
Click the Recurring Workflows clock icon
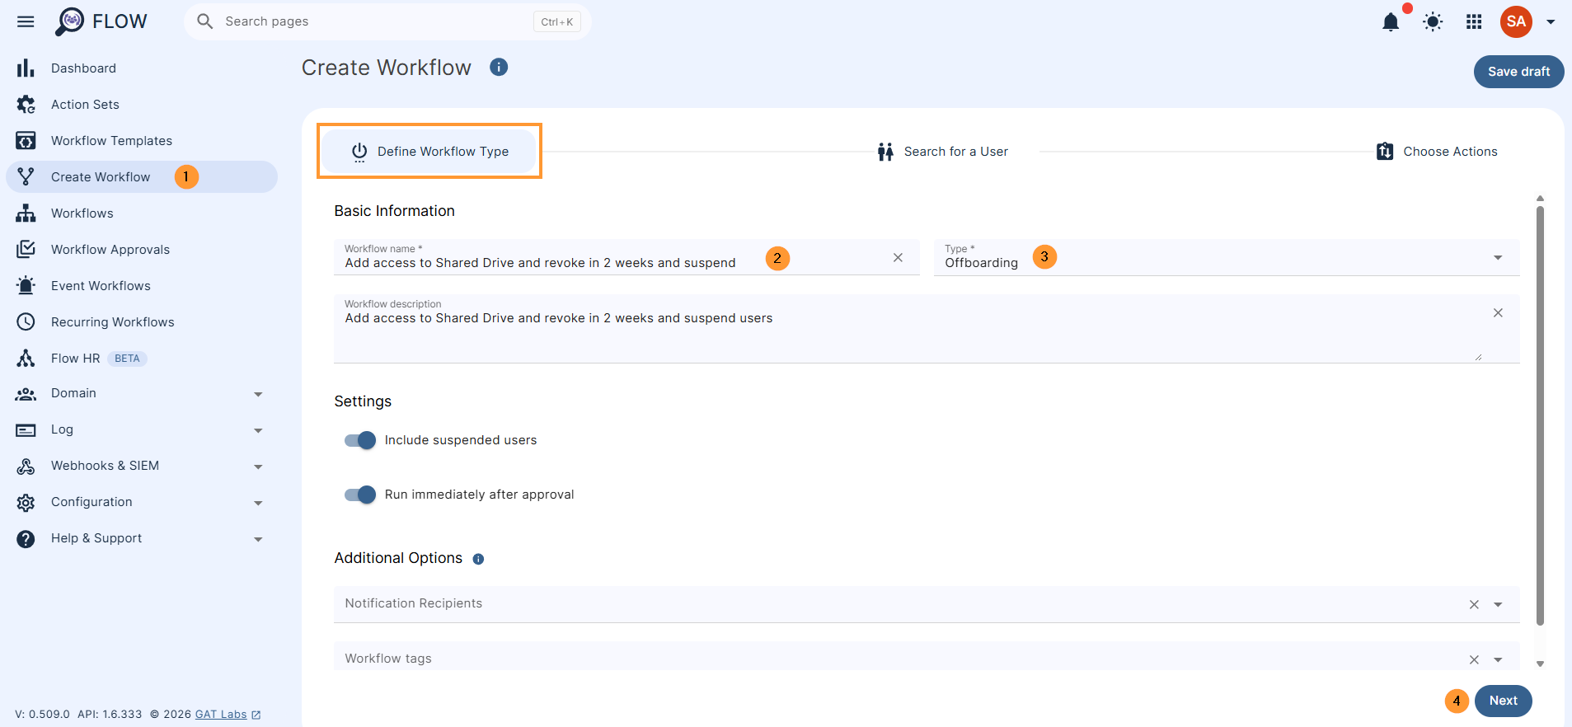coord(26,322)
